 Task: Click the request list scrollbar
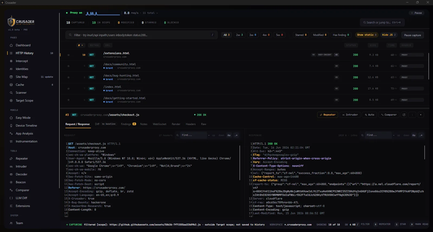coord(429,66)
